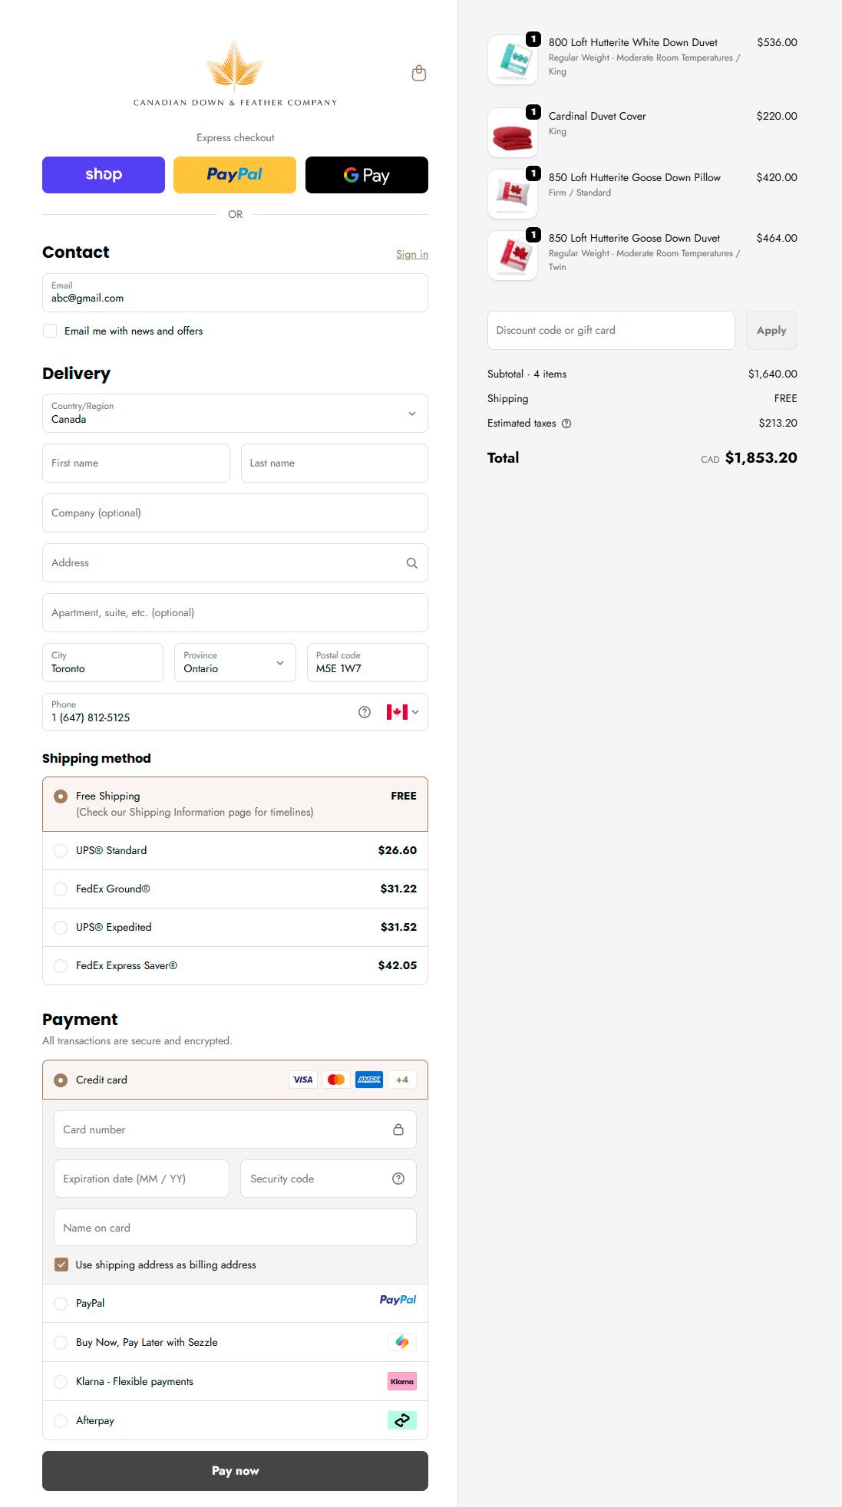Click the estimated taxes info icon
Screen dimensions: 842x1507
coord(566,424)
